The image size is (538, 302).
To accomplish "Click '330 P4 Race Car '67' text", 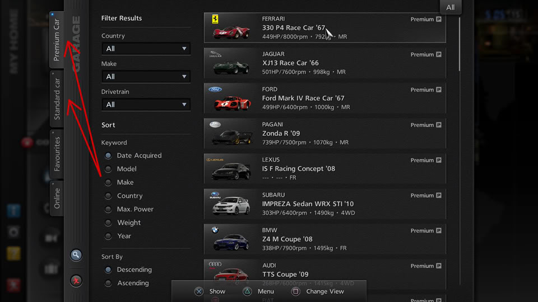I will [x=293, y=28].
